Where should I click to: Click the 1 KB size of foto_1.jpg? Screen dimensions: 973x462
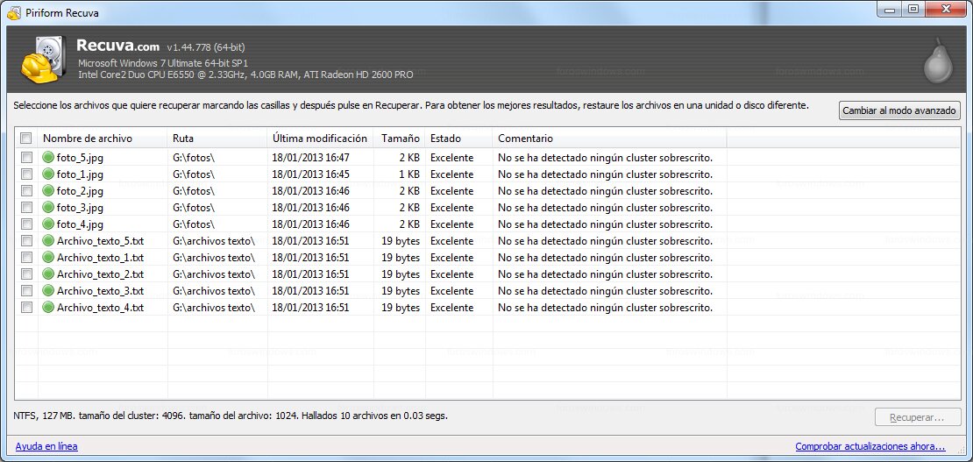pos(409,174)
